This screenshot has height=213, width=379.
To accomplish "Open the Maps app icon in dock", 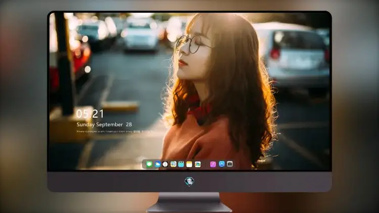I will tap(173, 164).
